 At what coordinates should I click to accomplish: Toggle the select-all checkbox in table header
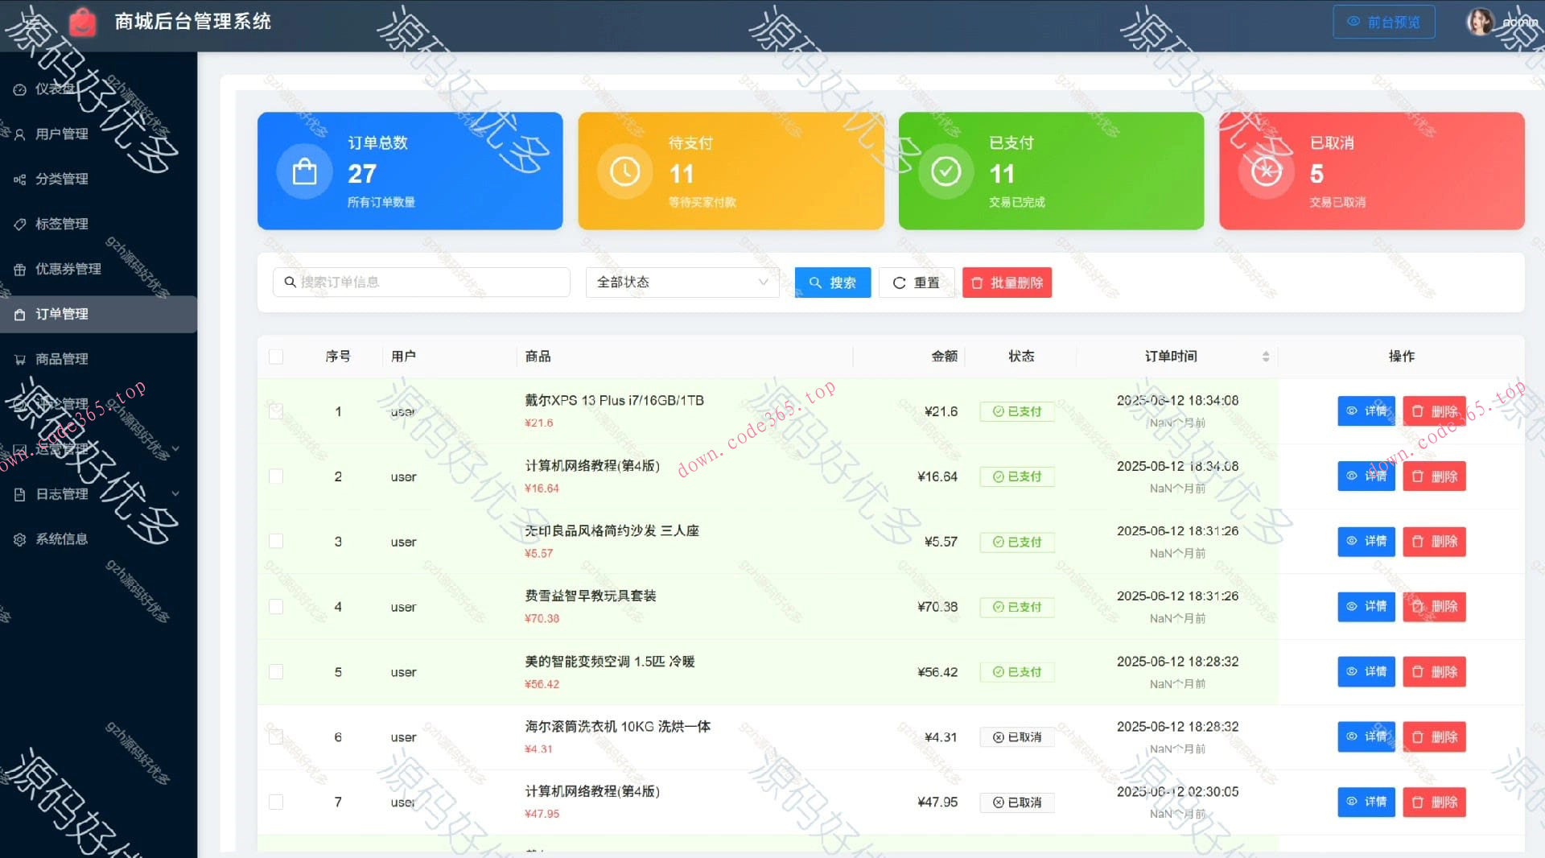pyautogui.click(x=276, y=357)
